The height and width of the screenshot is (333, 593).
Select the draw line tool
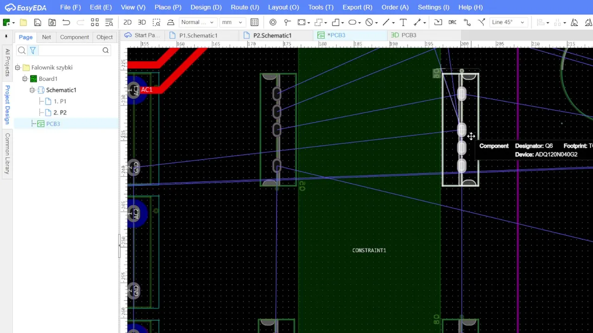pyautogui.click(x=386, y=22)
